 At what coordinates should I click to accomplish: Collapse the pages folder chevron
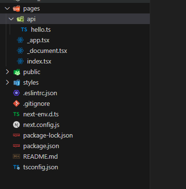coord(7,8)
